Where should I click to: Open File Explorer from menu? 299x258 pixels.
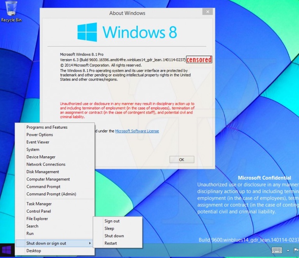point(55,218)
